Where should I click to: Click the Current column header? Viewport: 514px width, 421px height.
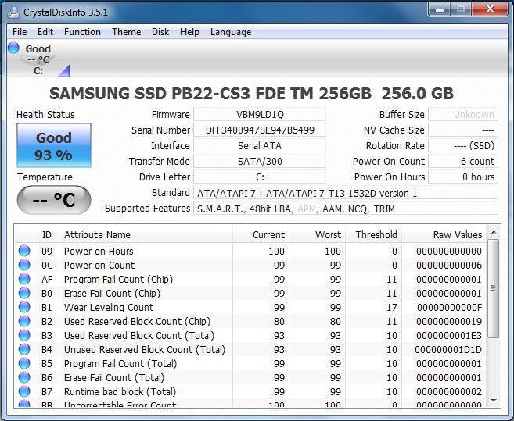261,234
